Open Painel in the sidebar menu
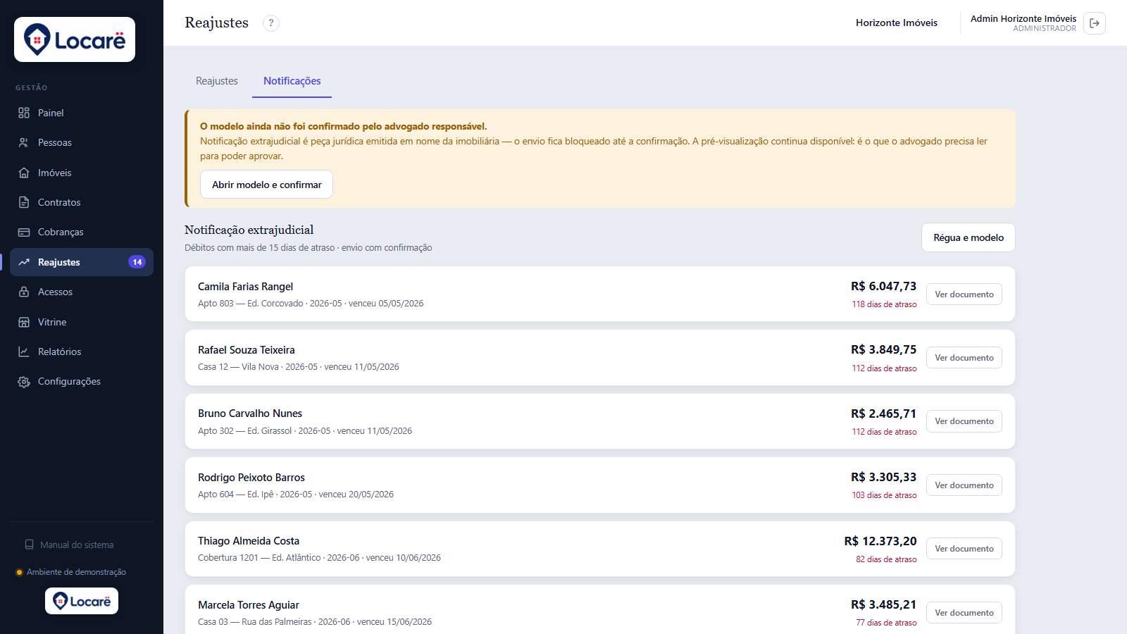 click(82, 113)
